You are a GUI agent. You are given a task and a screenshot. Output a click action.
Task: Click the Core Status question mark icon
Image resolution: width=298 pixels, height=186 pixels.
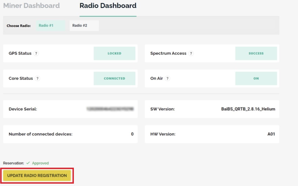(x=37, y=79)
